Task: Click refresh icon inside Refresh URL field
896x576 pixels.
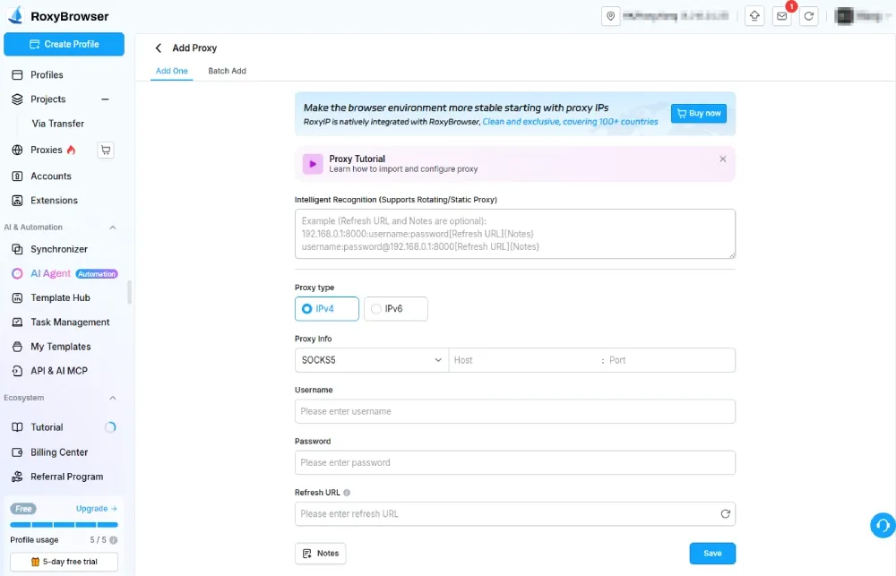Action: coord(725,513)
